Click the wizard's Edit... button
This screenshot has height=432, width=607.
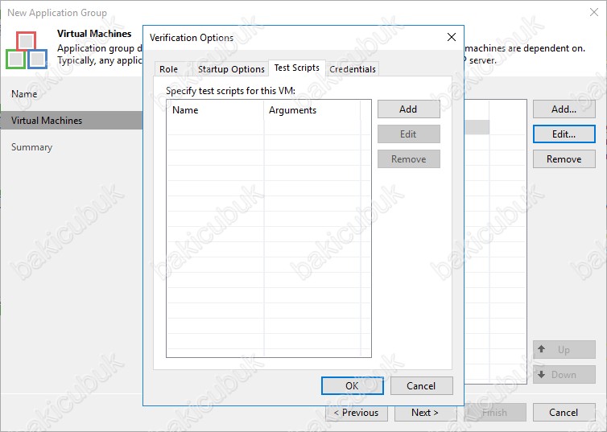(x=564, y=134)
